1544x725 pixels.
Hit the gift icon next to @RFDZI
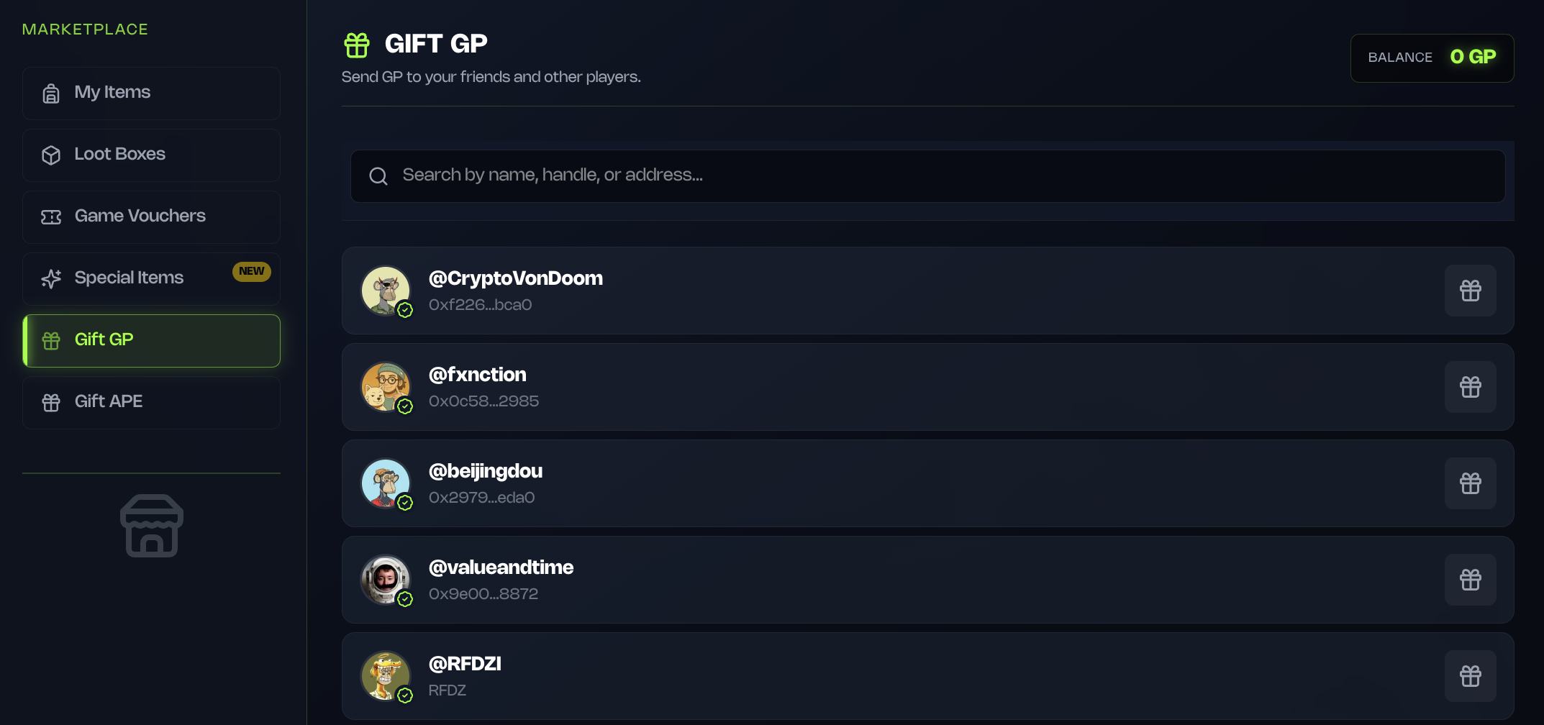1470,676
